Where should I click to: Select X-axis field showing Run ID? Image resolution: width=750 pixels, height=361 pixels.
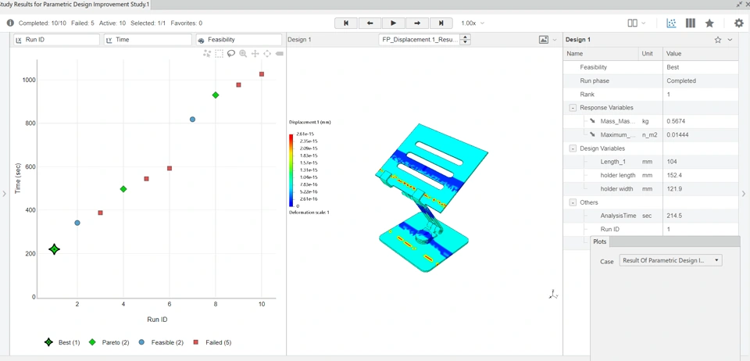56,40
